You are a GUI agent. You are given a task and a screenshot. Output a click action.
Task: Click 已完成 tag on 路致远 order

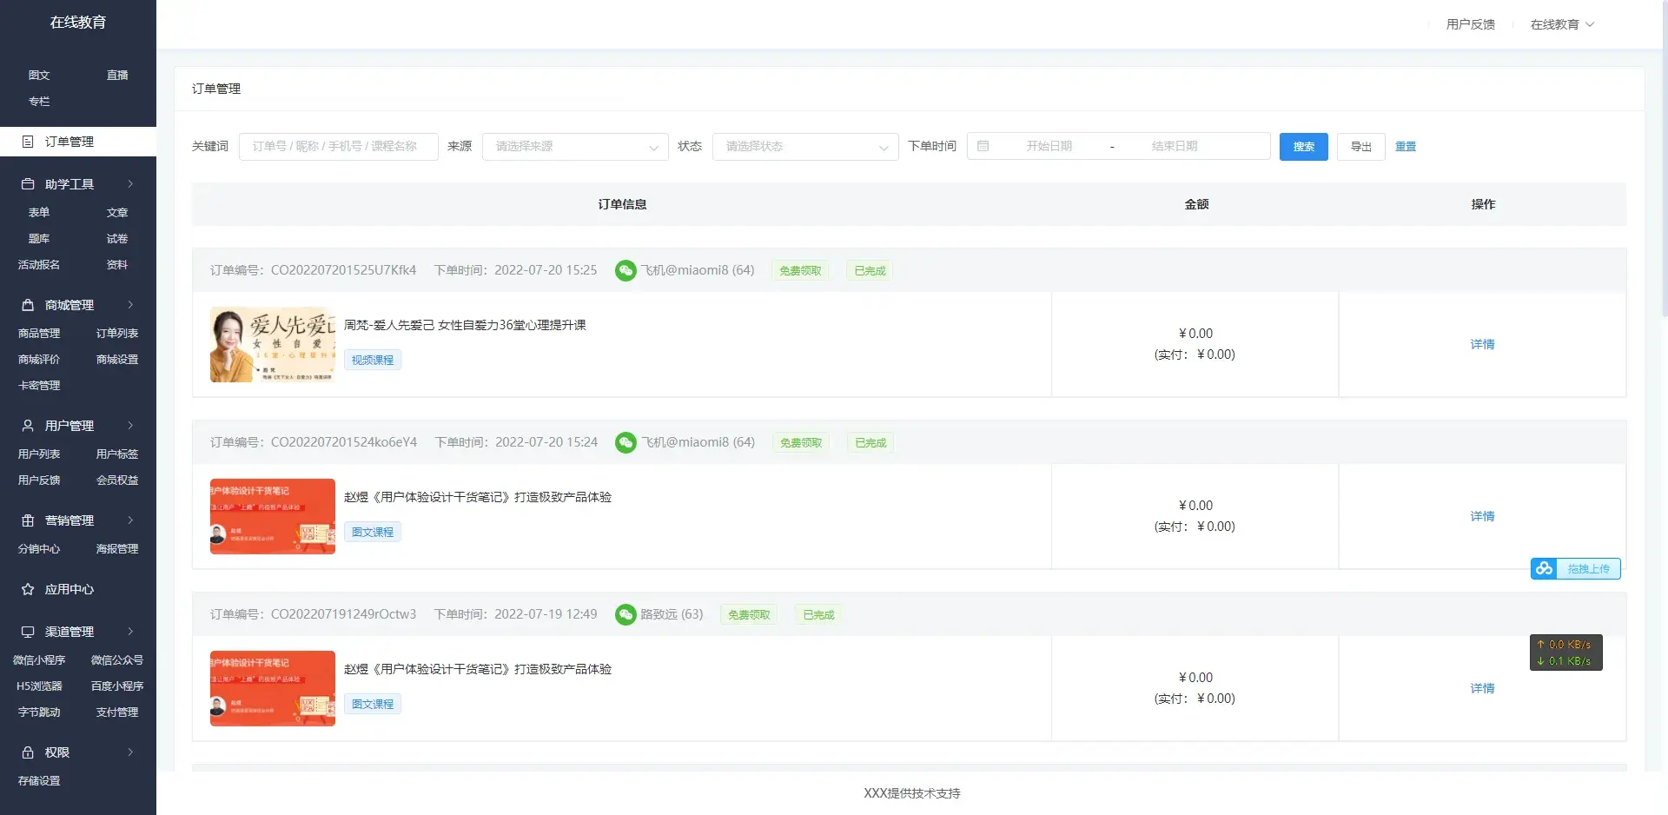[818, 614]
